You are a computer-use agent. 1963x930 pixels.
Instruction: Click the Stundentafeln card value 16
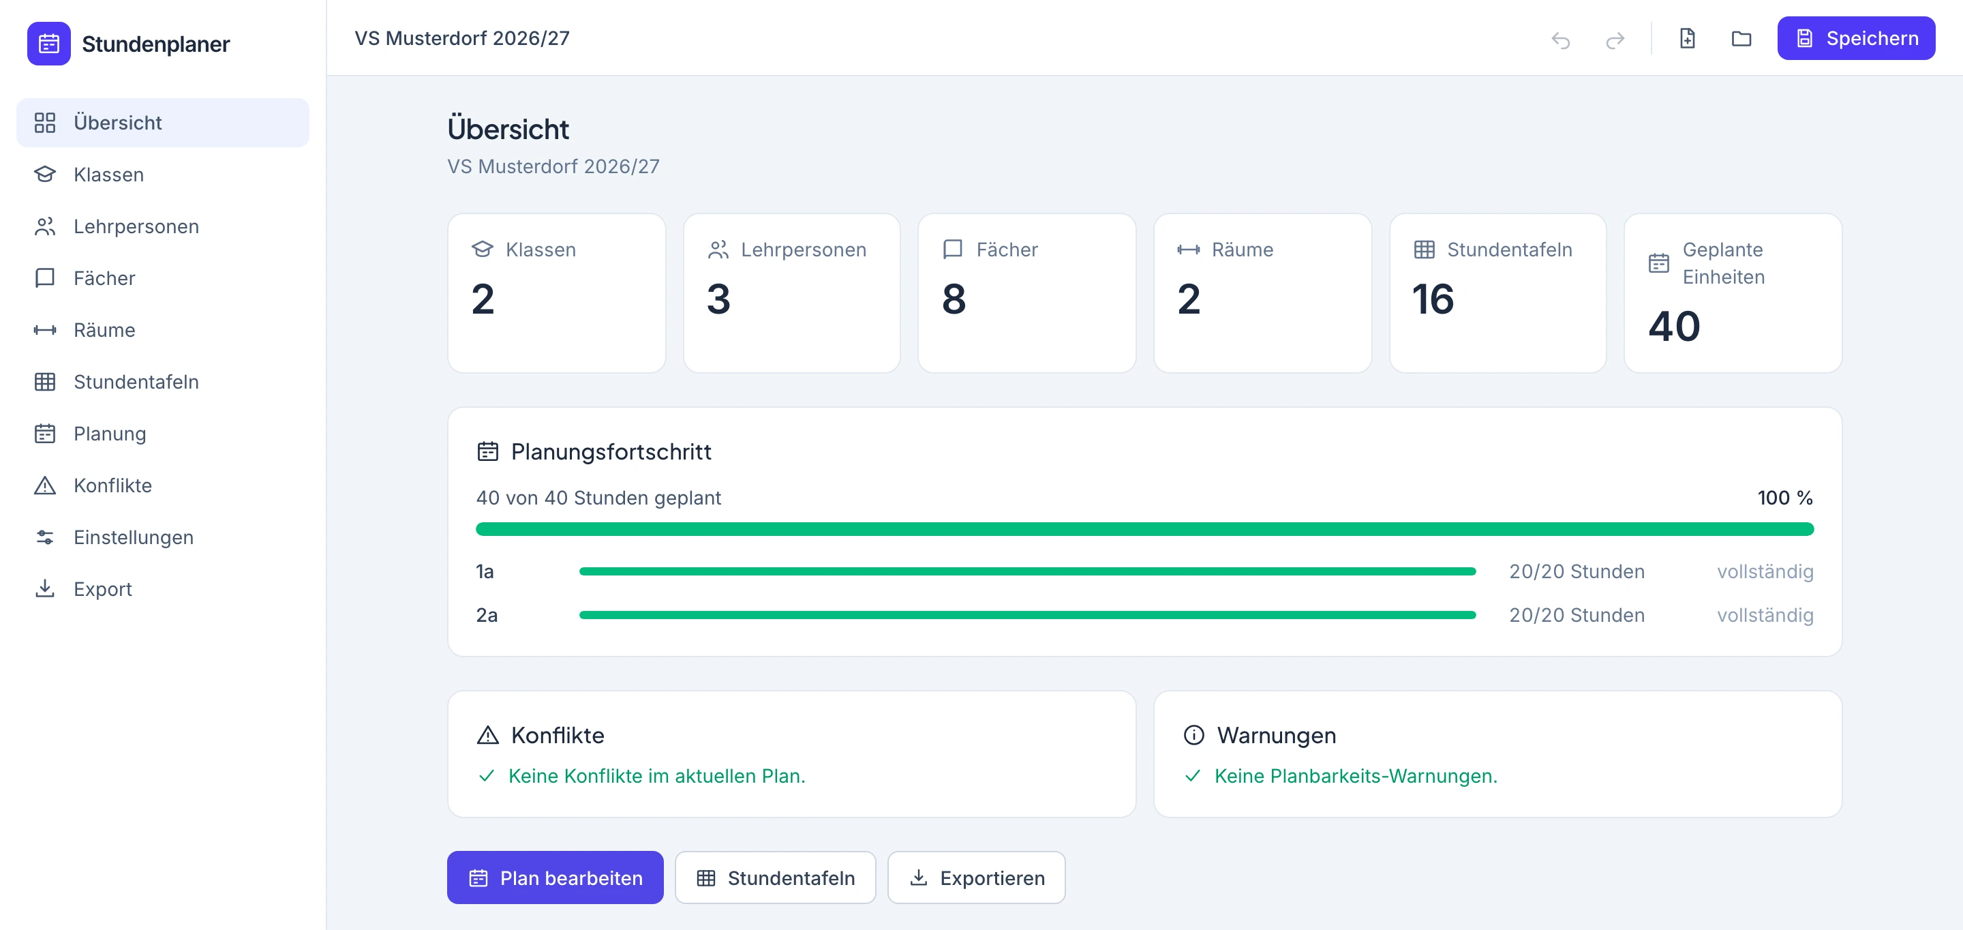coord(1433,299)
